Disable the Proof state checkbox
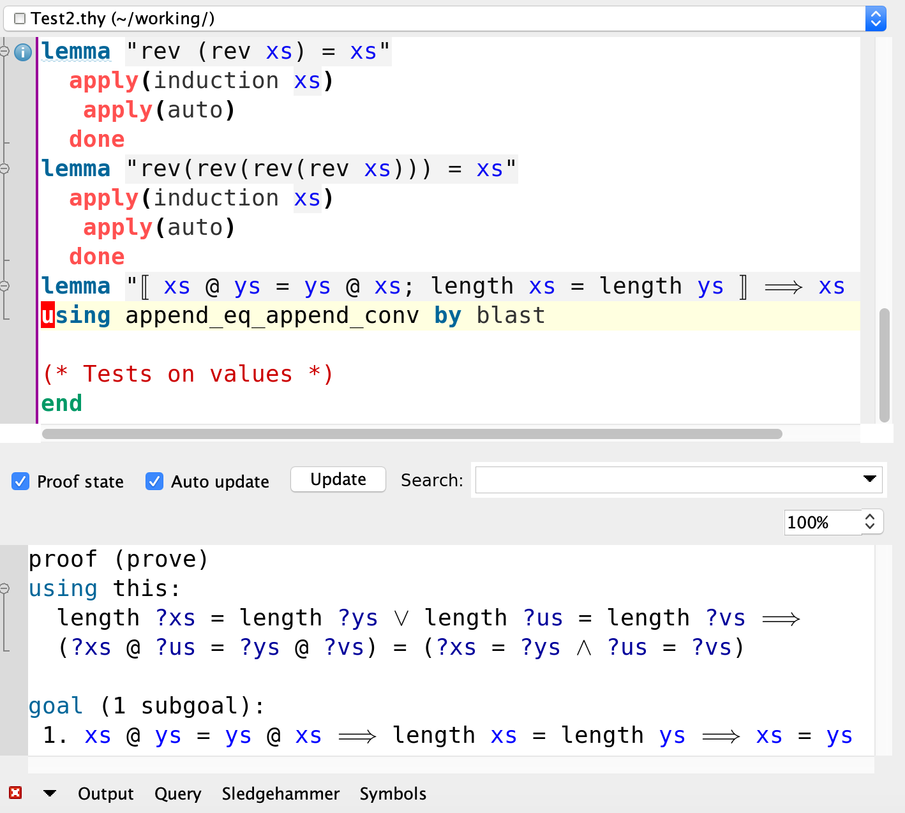The width and height of the screenshot is (905, 813). (x=20, y=481)
